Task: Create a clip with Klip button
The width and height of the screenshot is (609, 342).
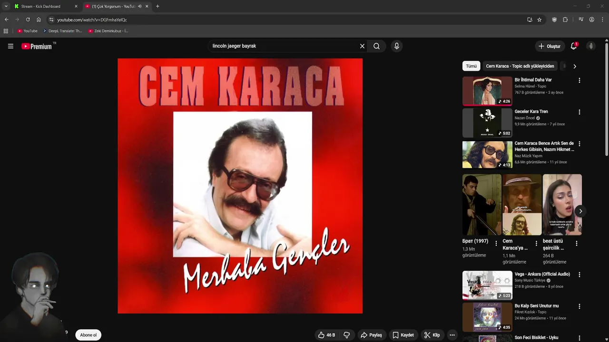Action: (432, 335)
